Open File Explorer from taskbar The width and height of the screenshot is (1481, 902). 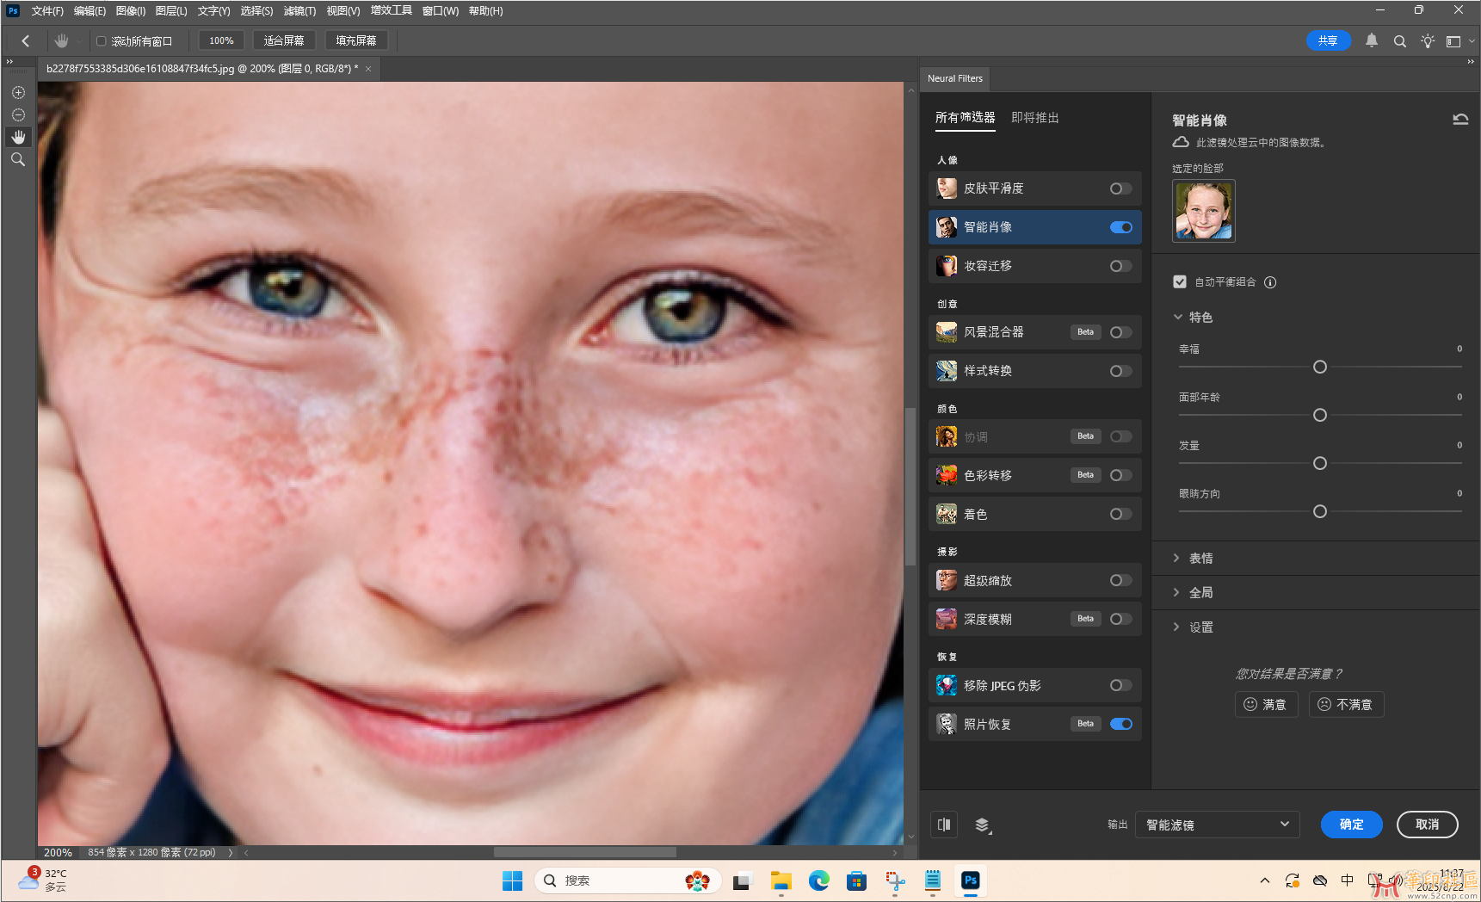781,880
